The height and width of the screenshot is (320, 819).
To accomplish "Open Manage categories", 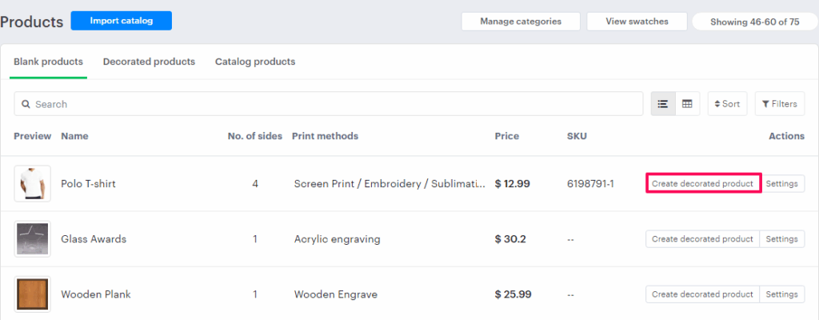I will [x=520, y=22].
